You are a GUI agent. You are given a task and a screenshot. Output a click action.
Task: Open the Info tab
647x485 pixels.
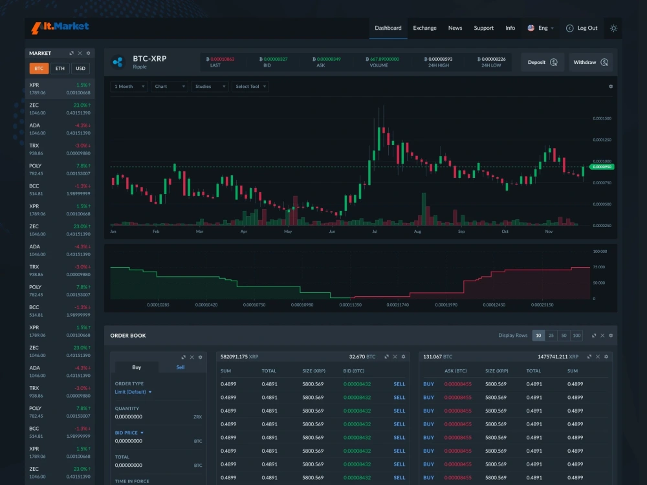point(510,28)
